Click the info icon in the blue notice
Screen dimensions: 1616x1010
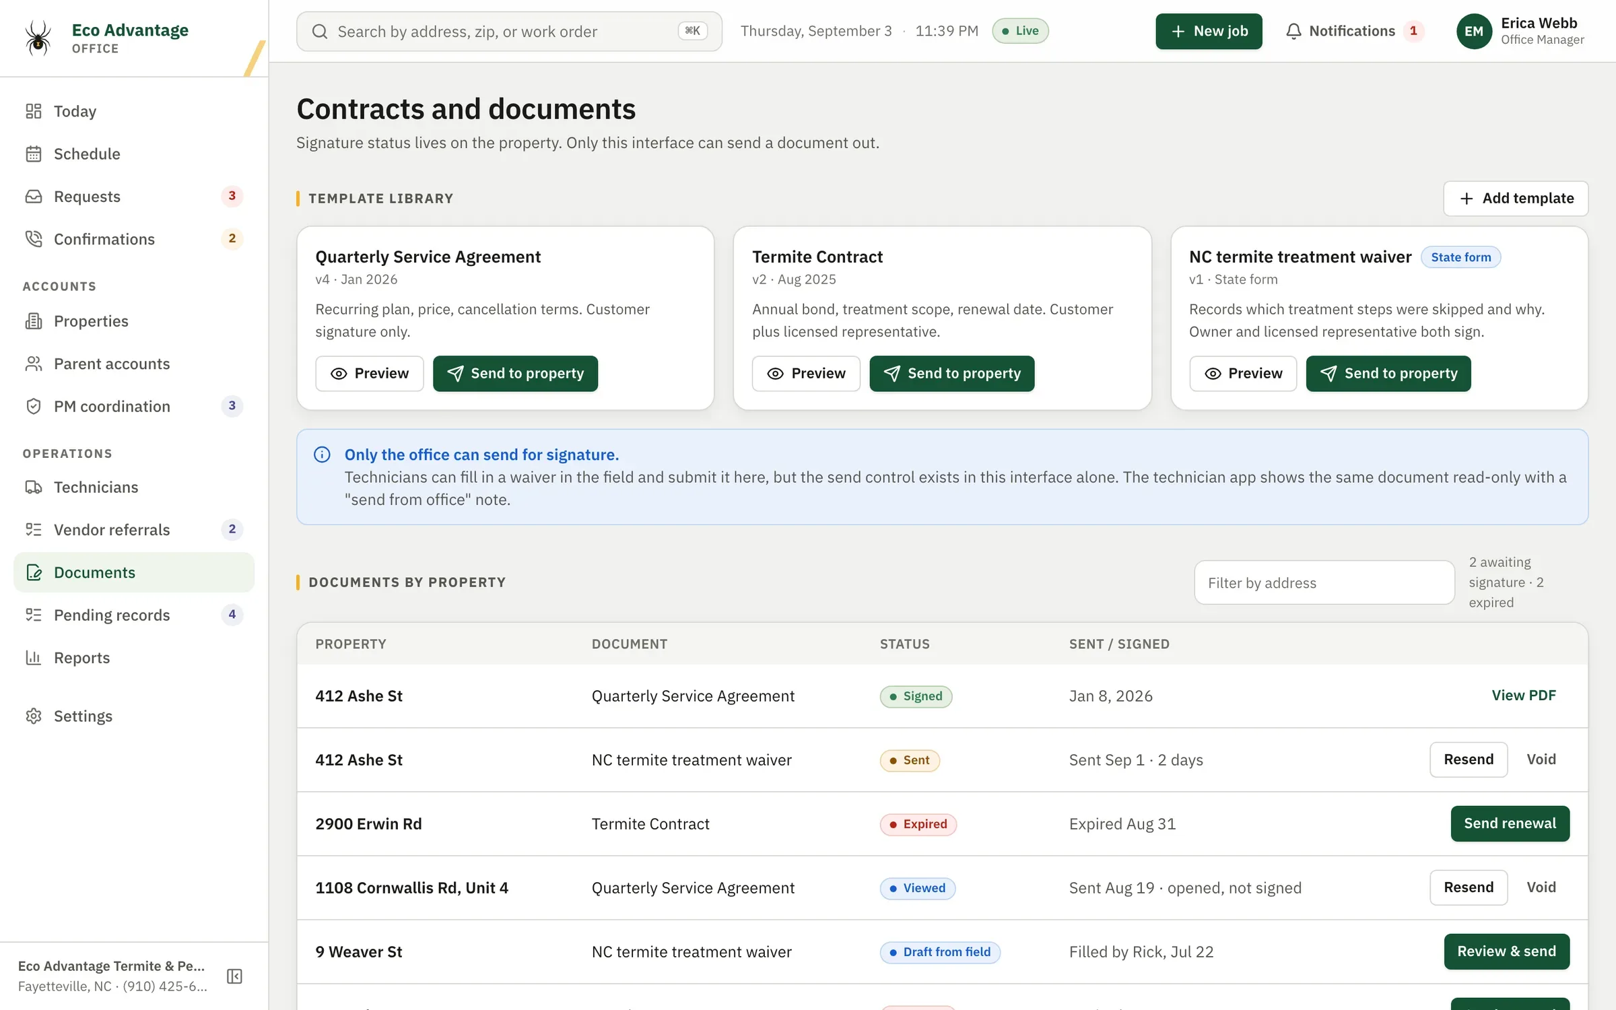coord(322,454)
